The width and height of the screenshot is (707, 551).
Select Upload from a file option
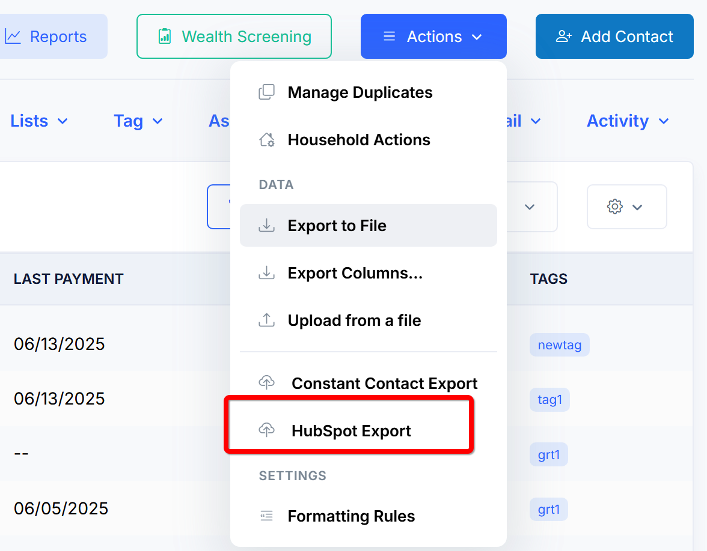(x=369, y=320)
